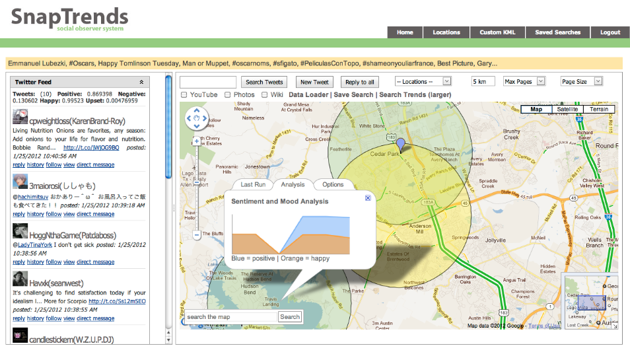Viewport: 630px width, 352px height.
Task: Zoom in with the map plus button
Action: coord(196,141)
